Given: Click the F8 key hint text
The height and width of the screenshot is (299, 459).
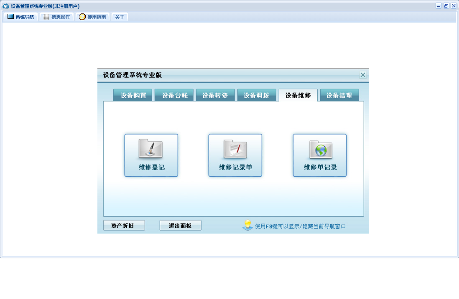Looking at the screenshot, I should (300, 226).
